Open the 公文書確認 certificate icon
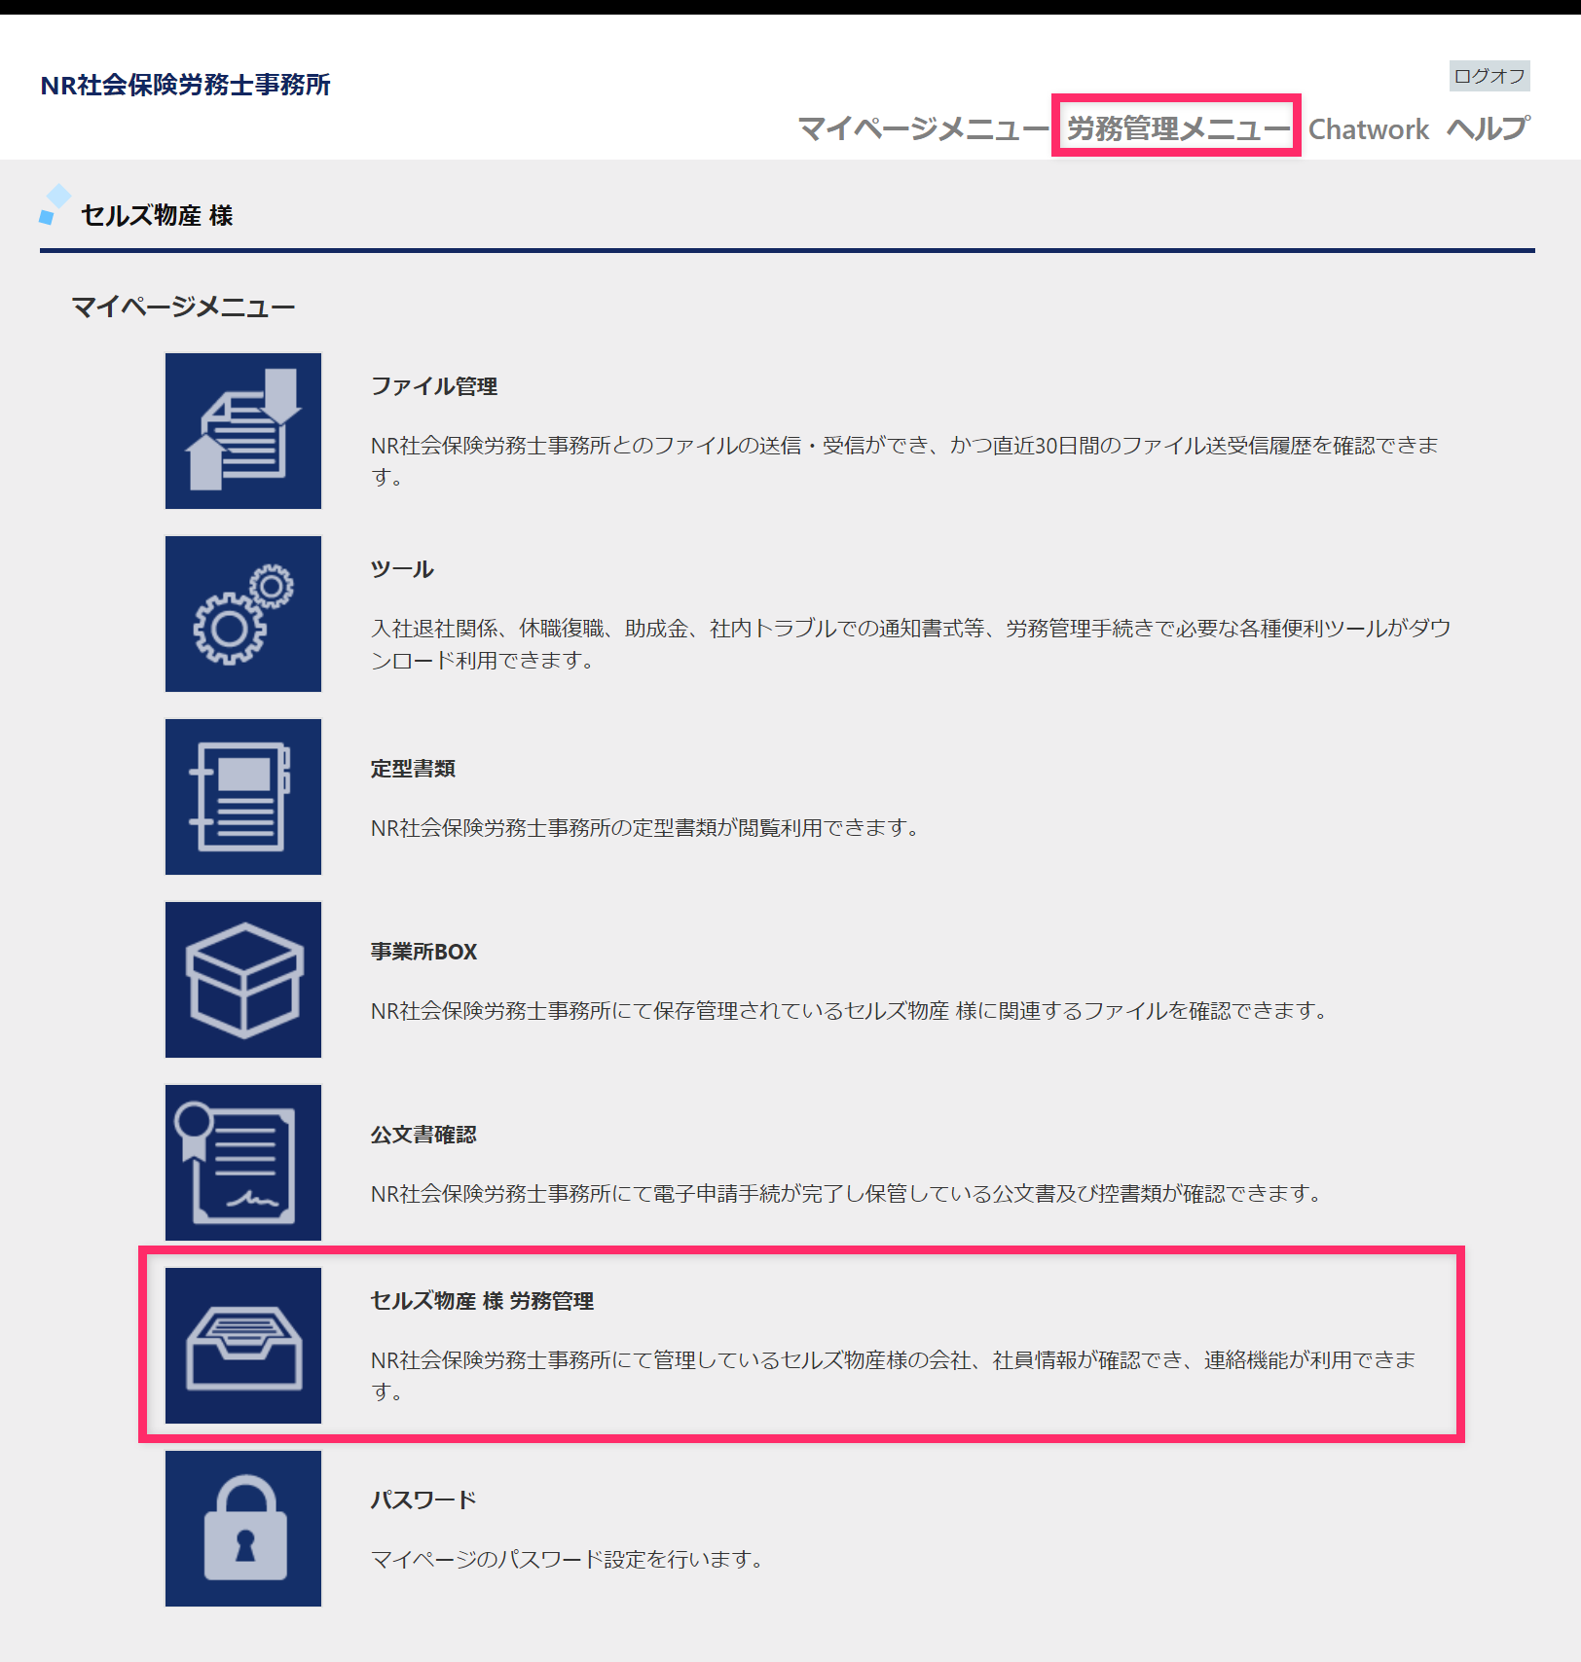 pyautogui.click(x=243, y=1163)
